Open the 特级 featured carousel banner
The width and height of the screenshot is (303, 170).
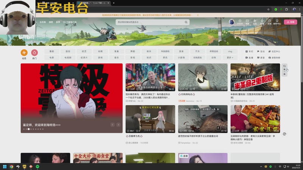click(72, 98)
